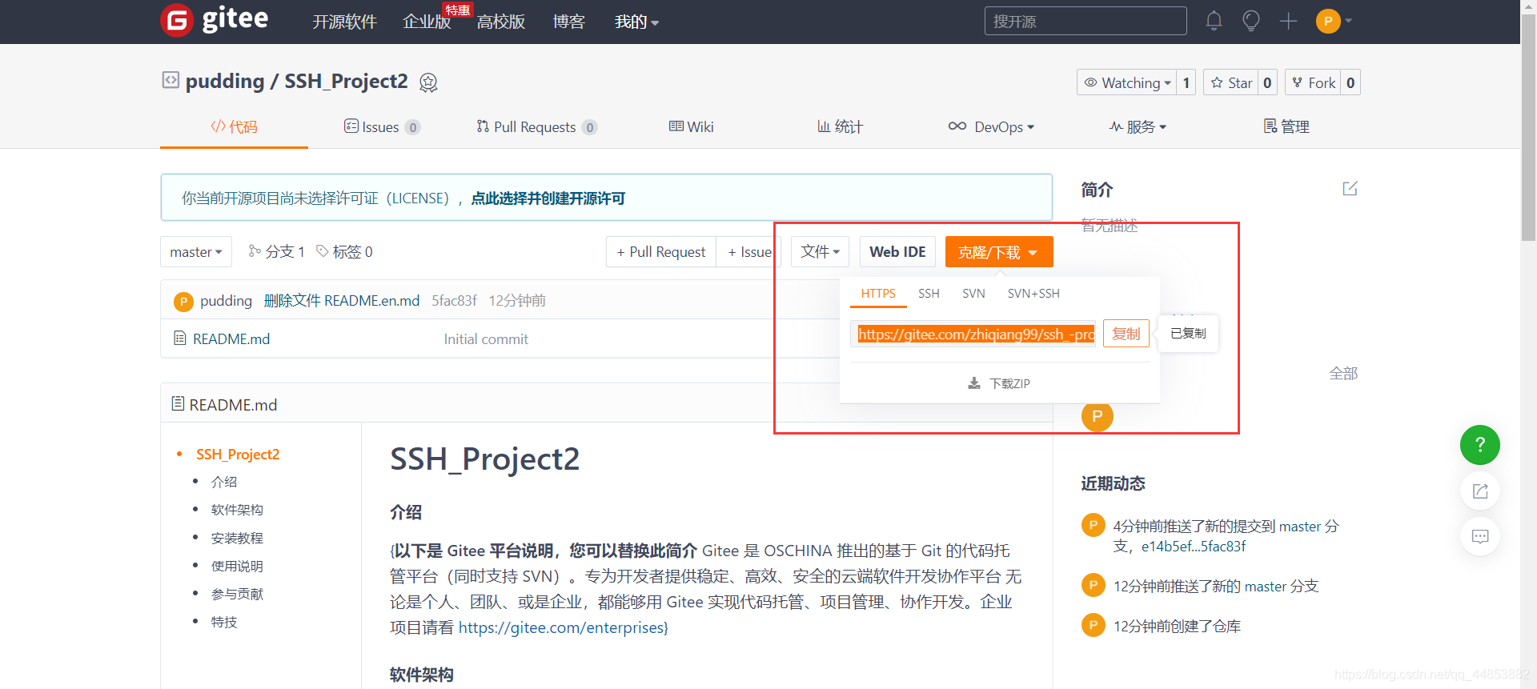Open 高校版 in top navigation
The width and height of the screenshot is (1537, 689).
pos(501,22)
